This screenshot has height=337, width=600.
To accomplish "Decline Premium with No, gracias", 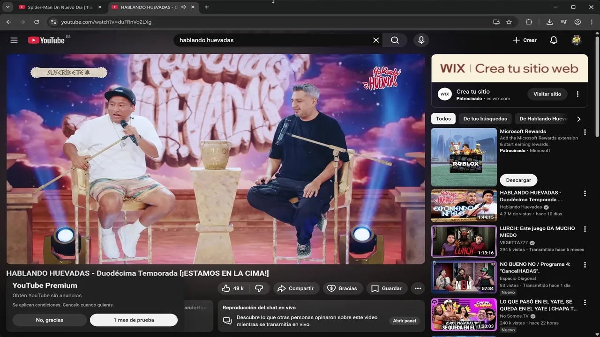I will 50,320.
